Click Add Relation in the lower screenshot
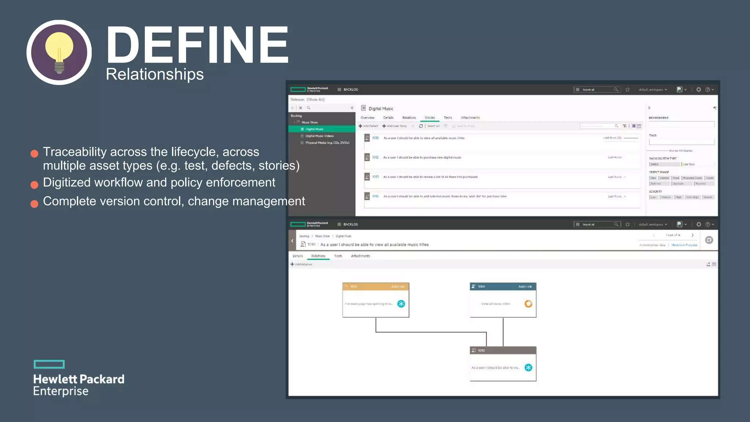 tap(301, 264)
